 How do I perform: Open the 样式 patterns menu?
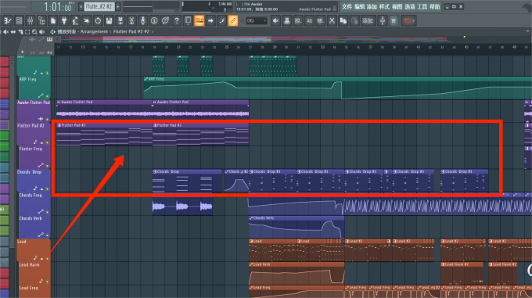tap(384, 6)
